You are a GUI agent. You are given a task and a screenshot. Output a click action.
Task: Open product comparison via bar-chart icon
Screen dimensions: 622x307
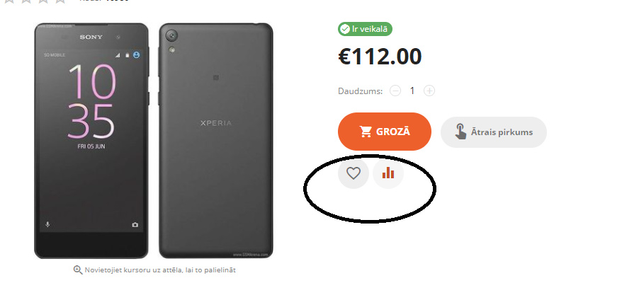pos(388,173)
